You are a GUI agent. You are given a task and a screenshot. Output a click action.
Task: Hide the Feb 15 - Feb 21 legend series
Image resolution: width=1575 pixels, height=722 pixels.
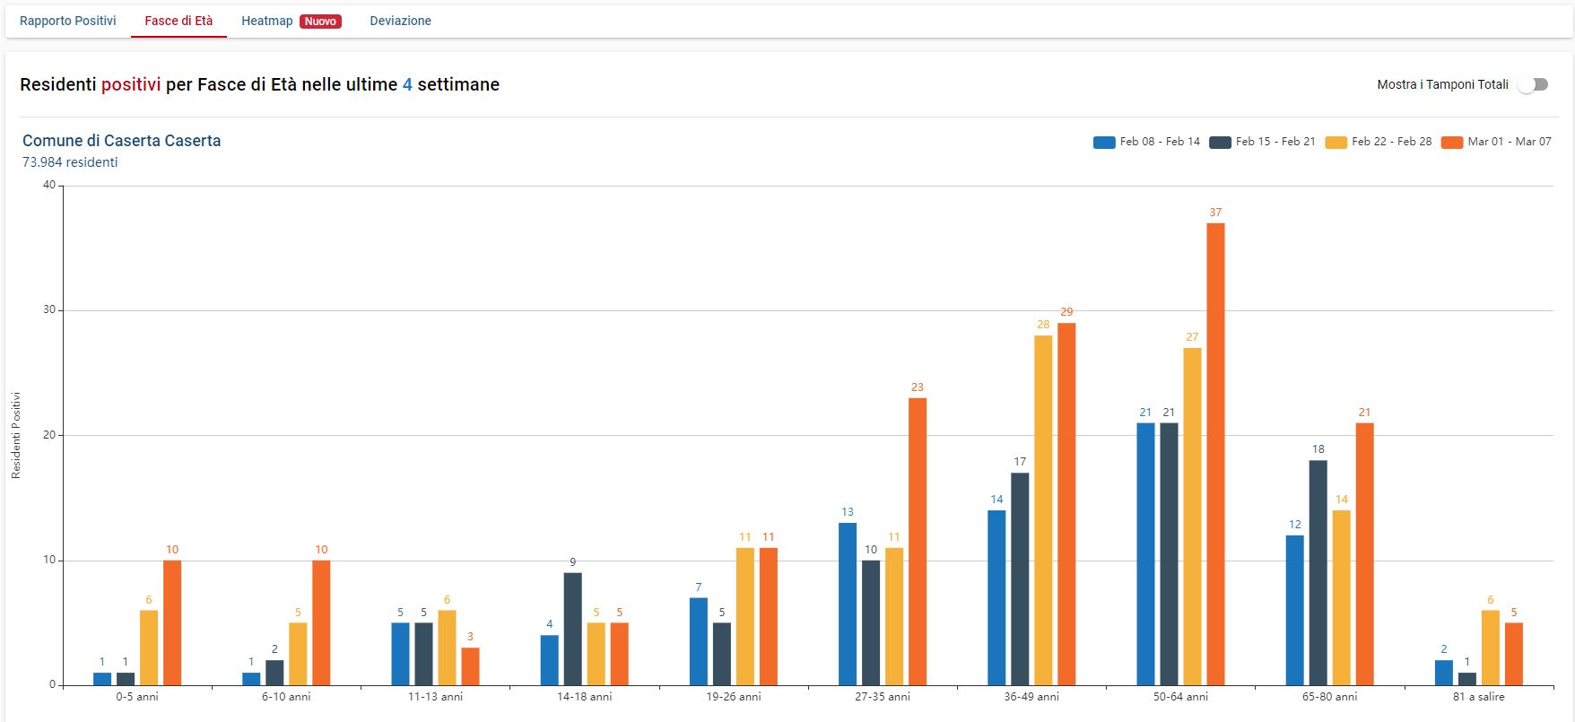(x=1262, y=142)
